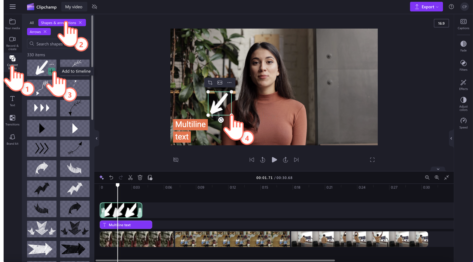473x262 pixels.
Task: Remove Shapes & annotations filter tag
Action: click(80, 23)
